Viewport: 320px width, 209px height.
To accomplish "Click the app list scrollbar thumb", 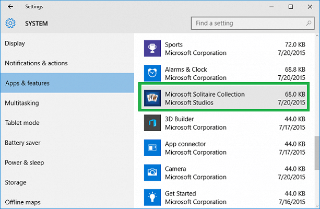I will tap(317, 153).
